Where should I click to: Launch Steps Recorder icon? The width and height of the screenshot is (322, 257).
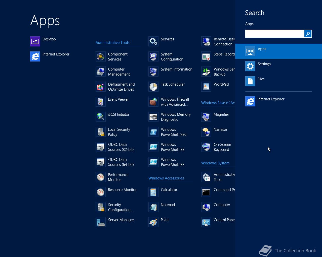pyautogui.click(x=206, y=56)
